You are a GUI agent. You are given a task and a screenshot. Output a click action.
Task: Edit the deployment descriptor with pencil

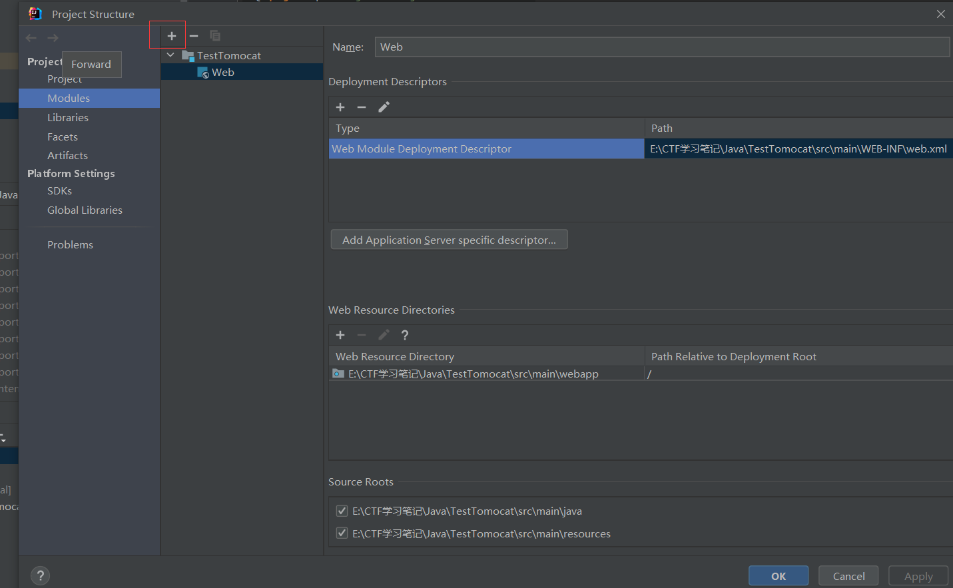tap(384, 107)
